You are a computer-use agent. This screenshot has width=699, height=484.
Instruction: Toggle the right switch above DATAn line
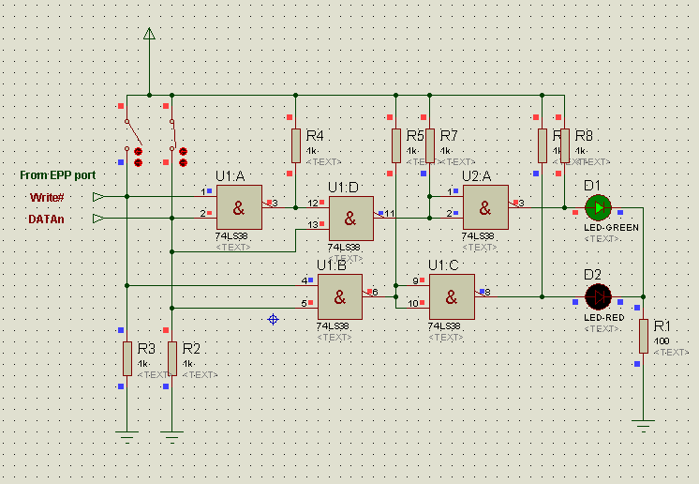pos(175,135)
